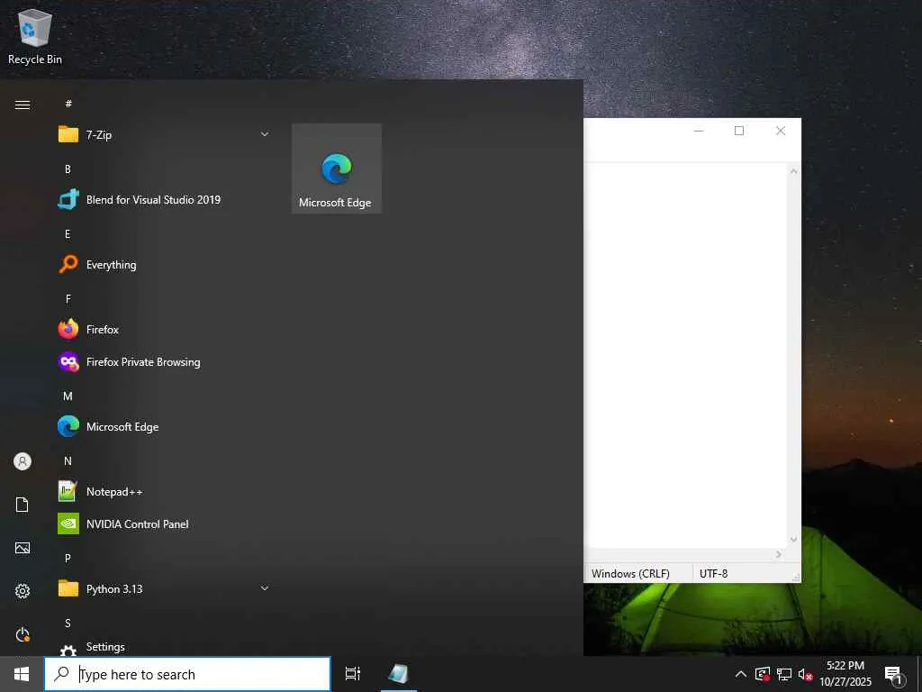Focus the taskbar search box
This screenshot has height=692, width=922.
coord(187,674)
